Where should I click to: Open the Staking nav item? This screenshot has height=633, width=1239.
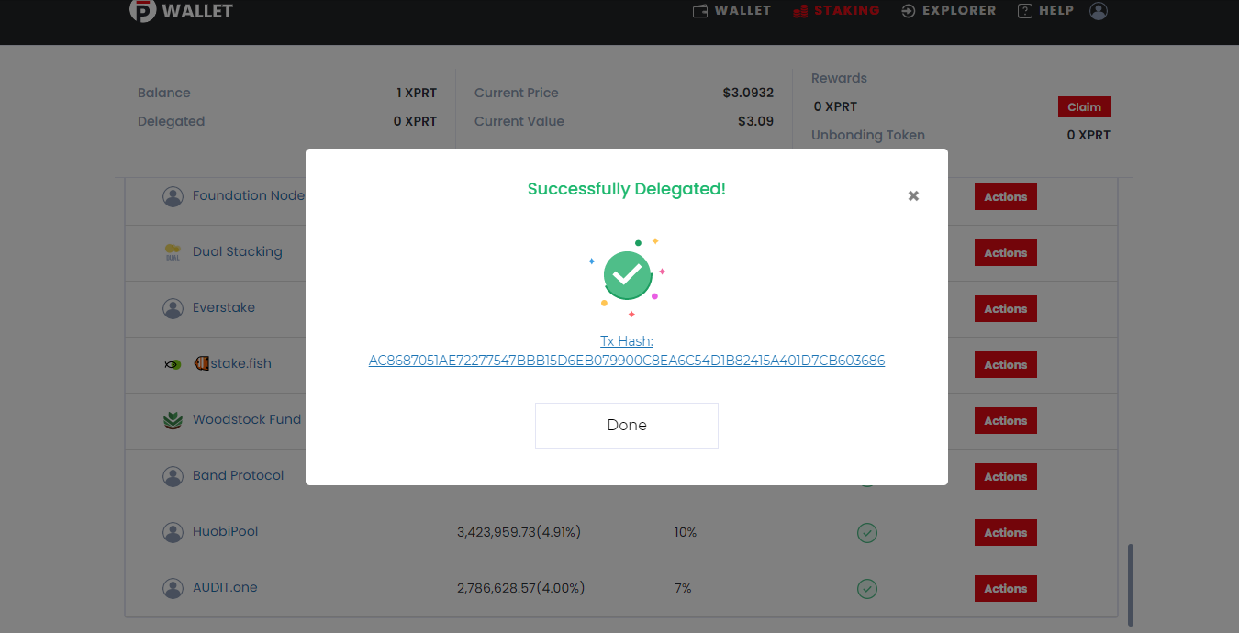pos(835,11)
